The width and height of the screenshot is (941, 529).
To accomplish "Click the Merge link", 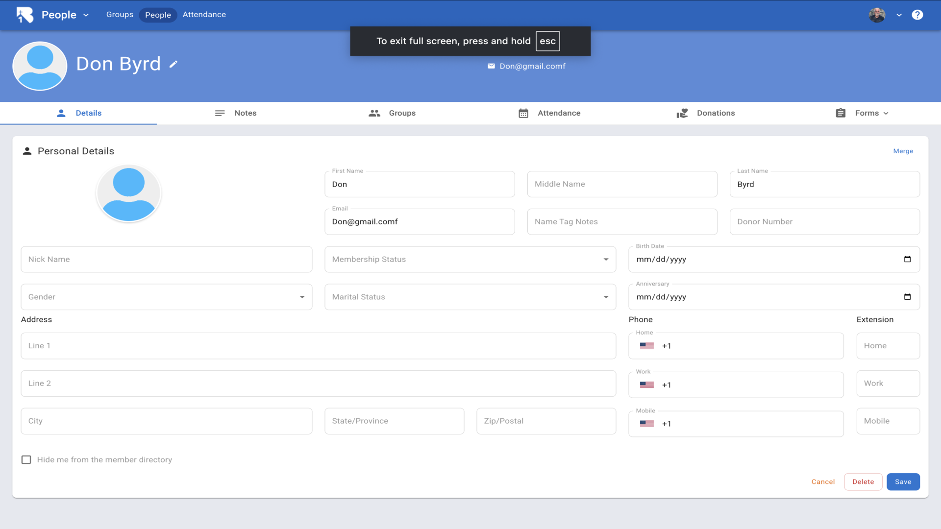I will pos(903,151).
